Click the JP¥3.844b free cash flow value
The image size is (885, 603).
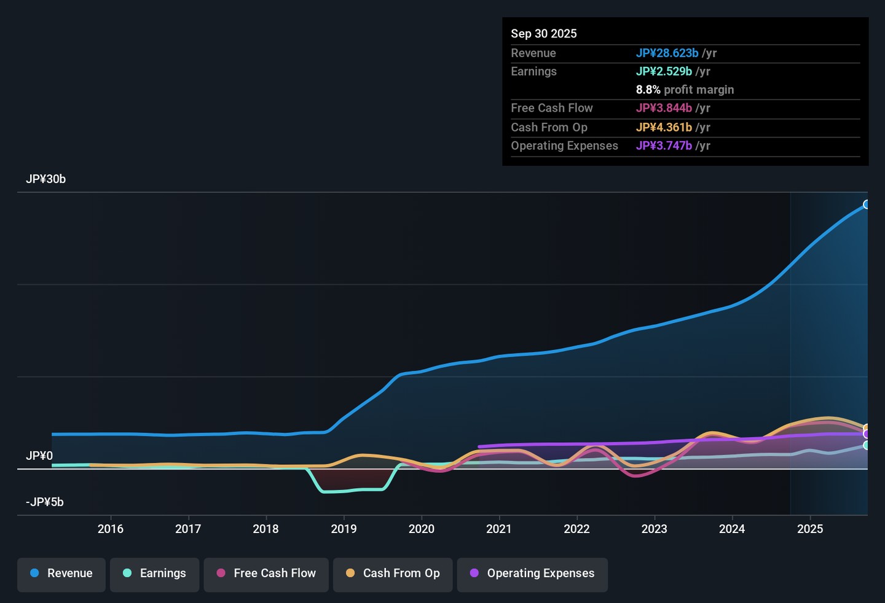click(x=664, y=108)
